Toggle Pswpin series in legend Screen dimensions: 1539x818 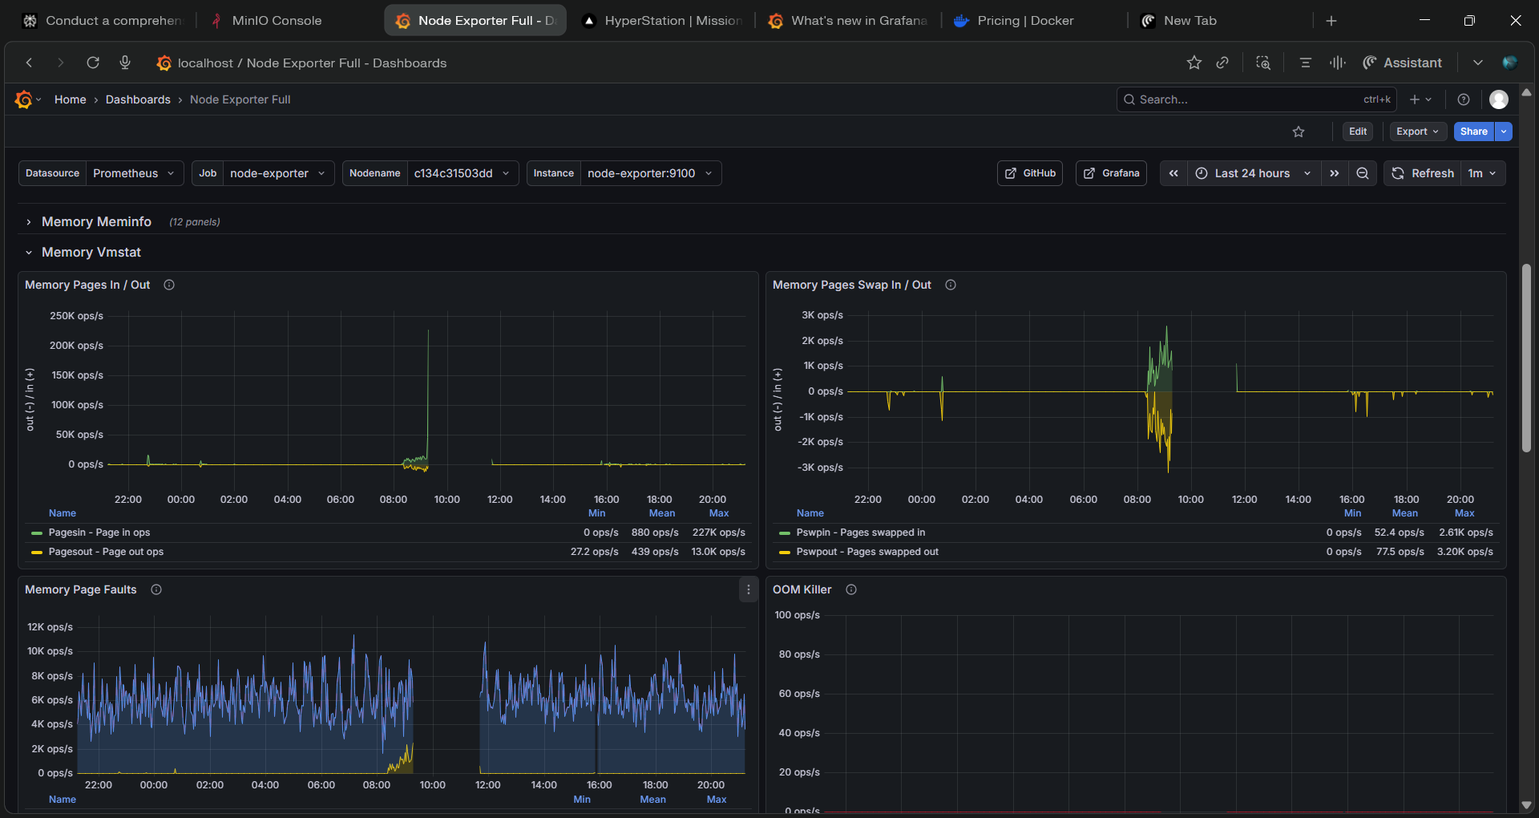coord(860,533)
